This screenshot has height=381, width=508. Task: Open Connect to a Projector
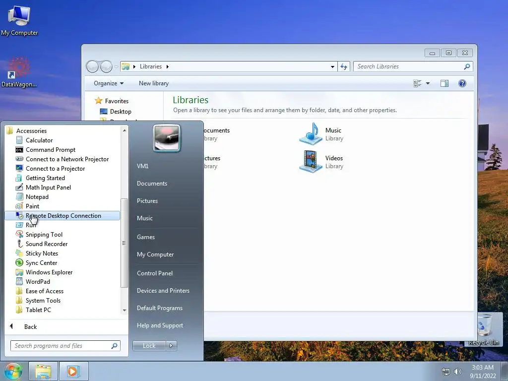coord(55,169)
